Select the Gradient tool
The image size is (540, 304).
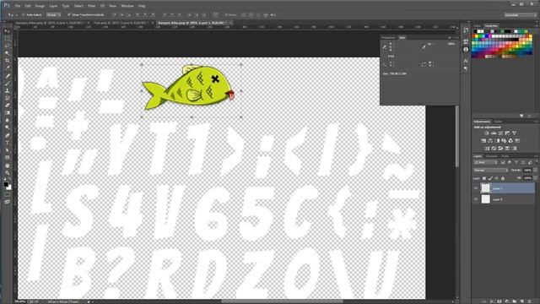pos(8,112)
